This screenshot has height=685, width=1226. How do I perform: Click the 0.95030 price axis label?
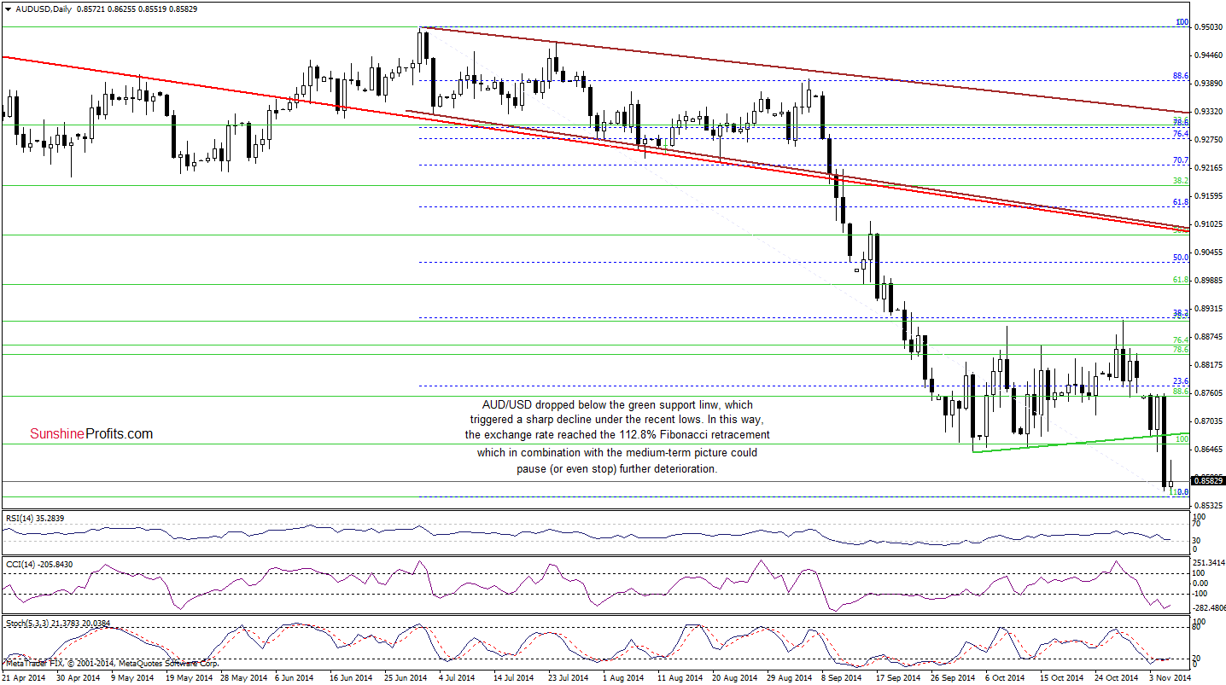(1207, 27)
